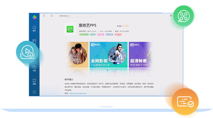213x118 pixels.
Task: Click the green iQIYI app icon
Action: click(70, 29)
